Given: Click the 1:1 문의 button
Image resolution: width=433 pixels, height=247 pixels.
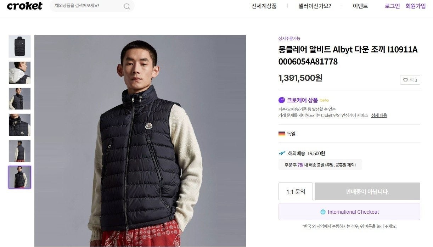Looking at the screenshot, I should click(296, 191).
